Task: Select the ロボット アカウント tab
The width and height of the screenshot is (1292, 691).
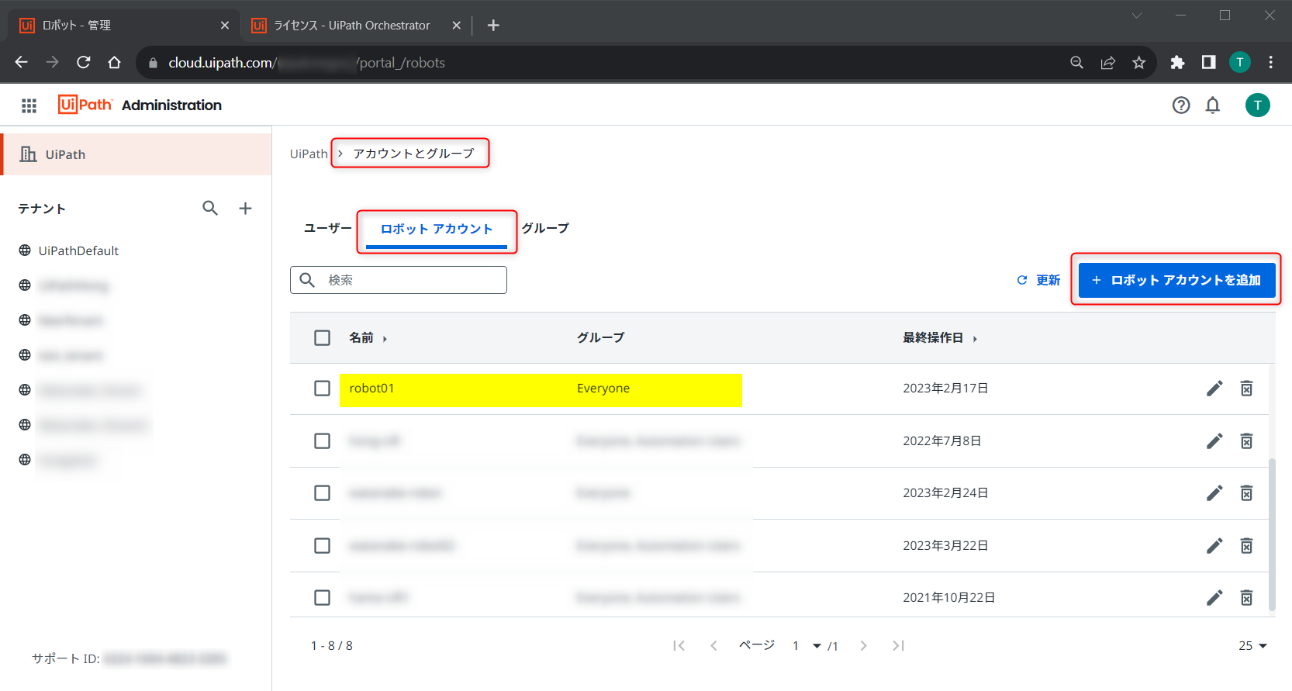Action: (x=437, y=230)
